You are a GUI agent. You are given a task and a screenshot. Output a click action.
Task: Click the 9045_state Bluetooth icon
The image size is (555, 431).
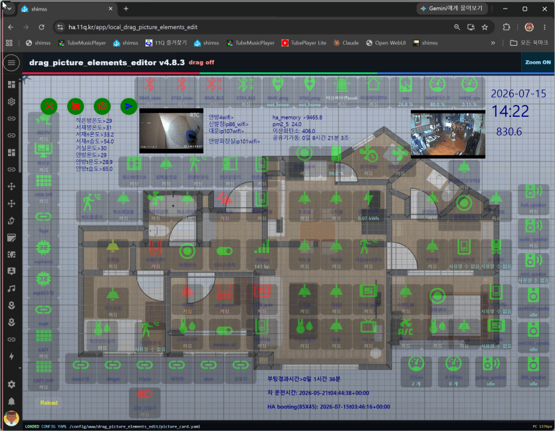(150, 85)
